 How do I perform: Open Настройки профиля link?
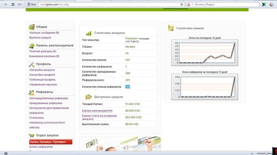click(x=42, y=75)
